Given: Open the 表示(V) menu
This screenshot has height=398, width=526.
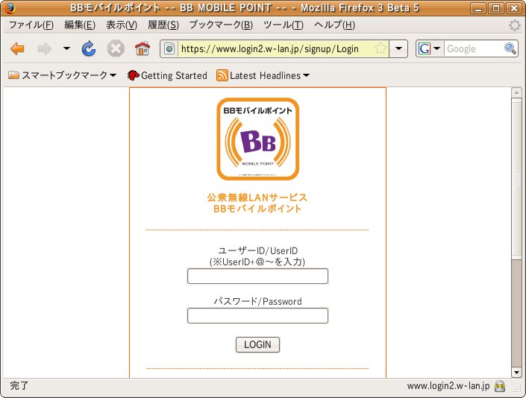Looking at the screenshot, I should tap(122, 25).
